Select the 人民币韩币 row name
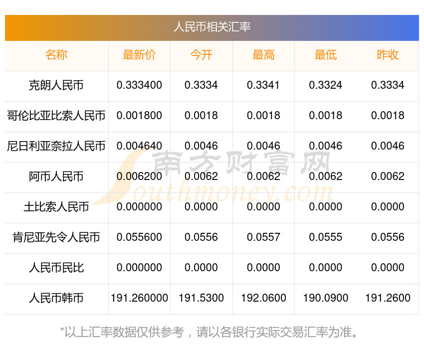The width and height of the screenshot is (424, 348). 56,298
